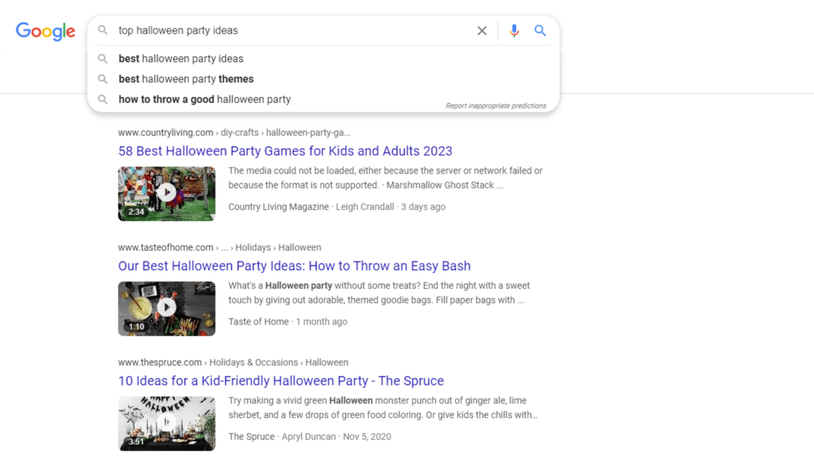Click the www.countryliving.com breadcrumb URL
Screen dimensions: 814x457
coord(234,132)
